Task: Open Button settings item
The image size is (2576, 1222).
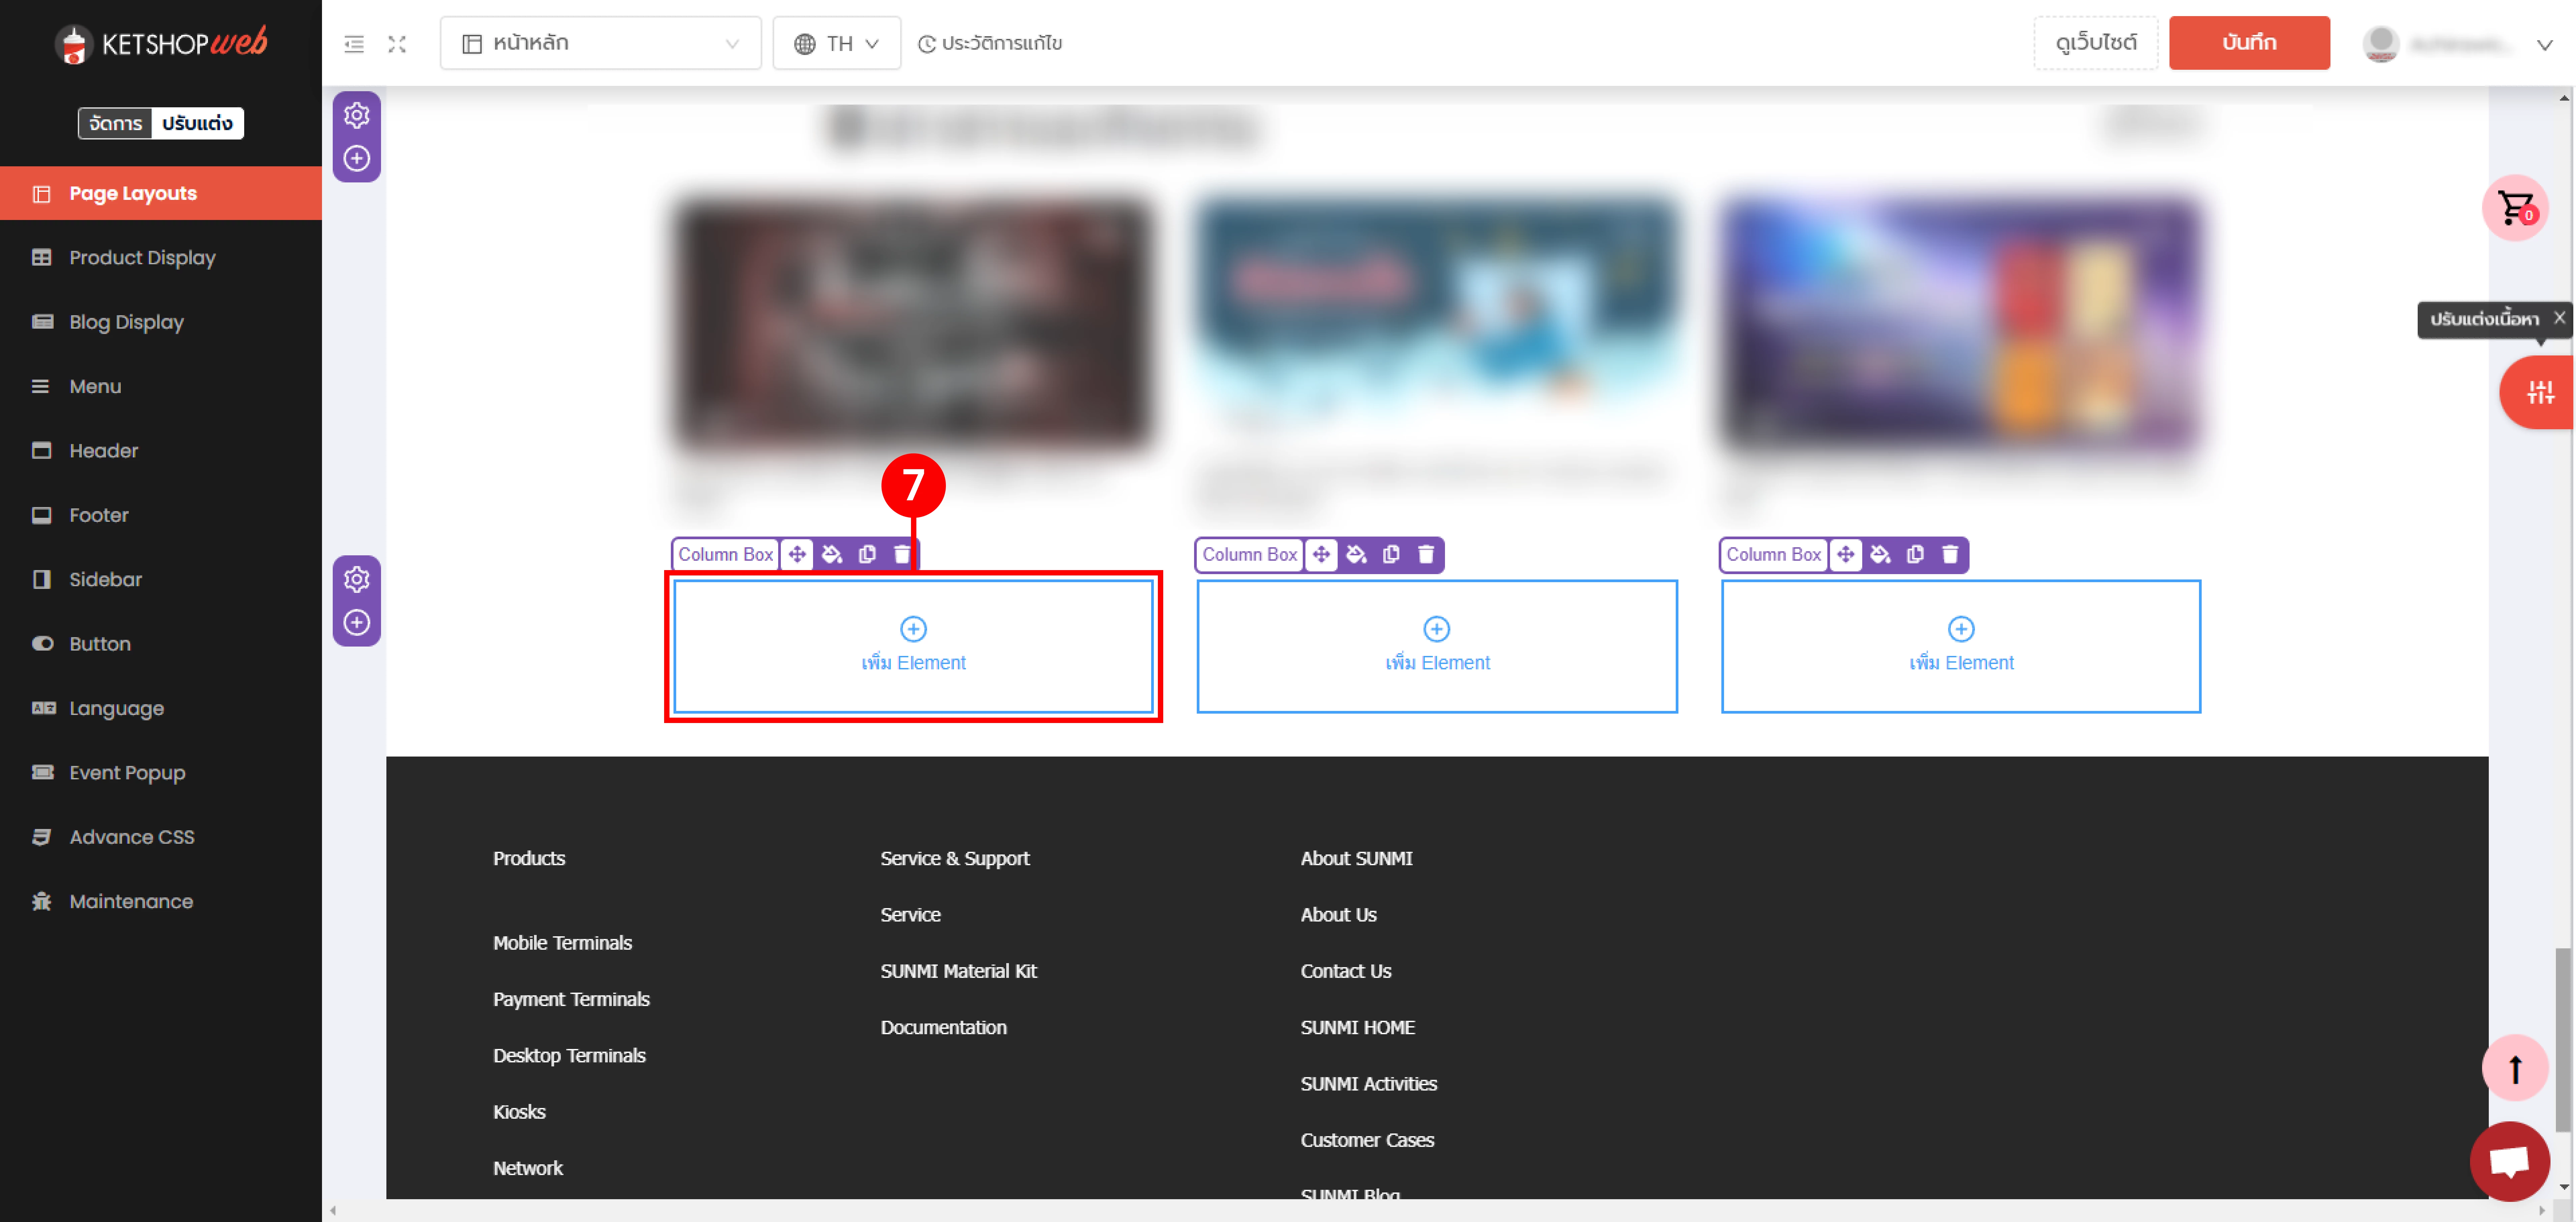Action: (161, 644)
